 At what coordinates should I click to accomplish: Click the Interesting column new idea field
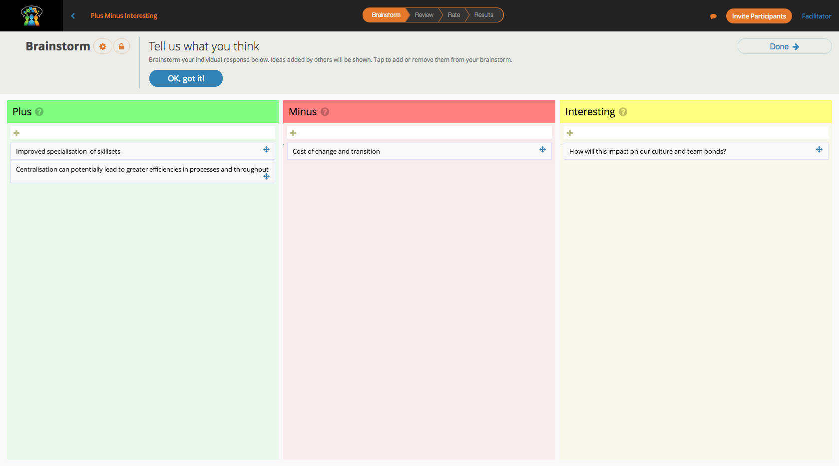pos(696,133)
